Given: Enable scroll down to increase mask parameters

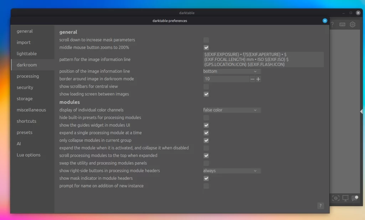Looking at the screenshot, I should click(x=206, y=40).
